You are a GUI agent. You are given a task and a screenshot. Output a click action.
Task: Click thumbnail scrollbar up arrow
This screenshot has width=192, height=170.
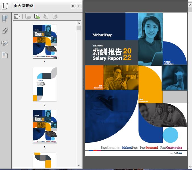79,23
